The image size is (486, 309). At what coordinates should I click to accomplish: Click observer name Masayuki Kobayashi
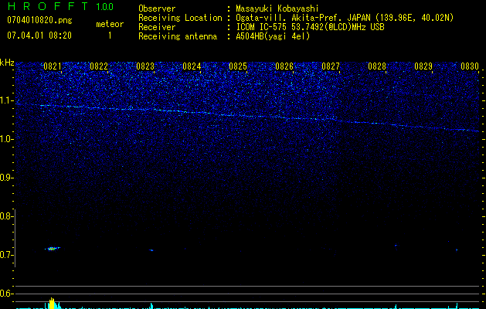coord(277,8)
